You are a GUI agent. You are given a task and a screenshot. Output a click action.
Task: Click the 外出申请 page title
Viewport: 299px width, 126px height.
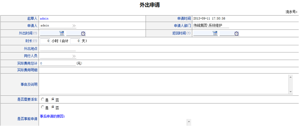tap(150, 5)
